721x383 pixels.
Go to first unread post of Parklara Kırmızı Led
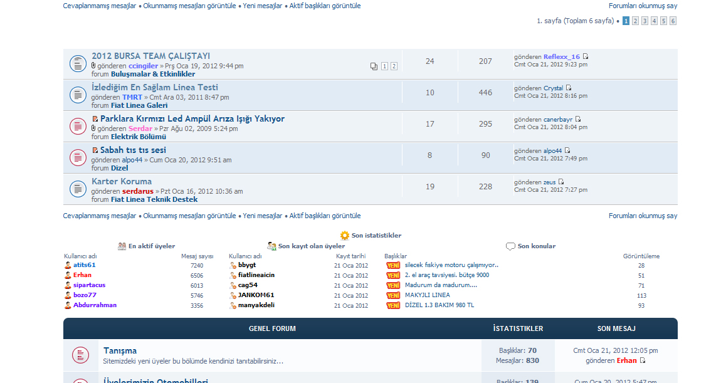pos(95,118)
